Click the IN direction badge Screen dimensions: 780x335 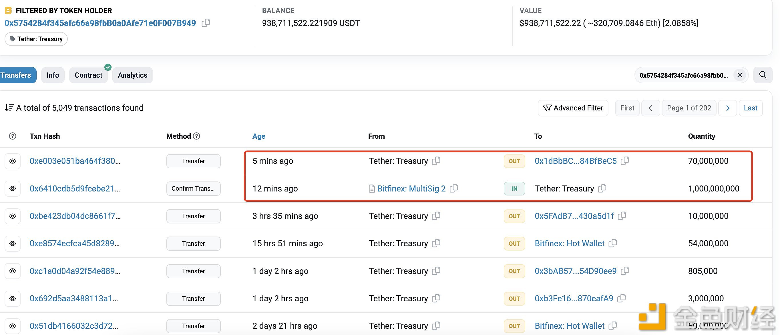(514, 189)
